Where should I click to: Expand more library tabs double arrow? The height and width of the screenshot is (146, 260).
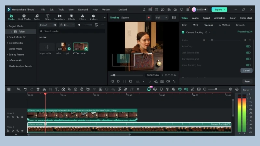(105, 18)
